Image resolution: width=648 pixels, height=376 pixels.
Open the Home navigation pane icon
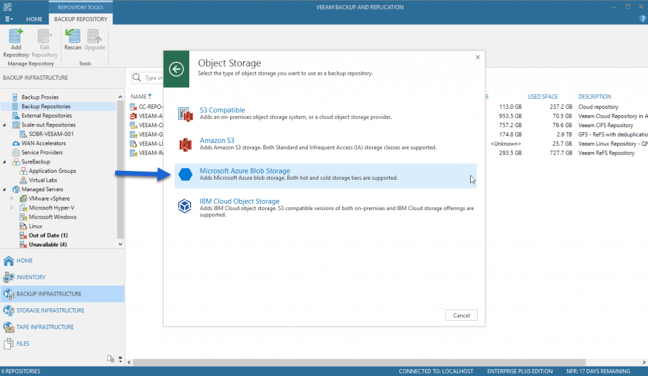(8, 261)
